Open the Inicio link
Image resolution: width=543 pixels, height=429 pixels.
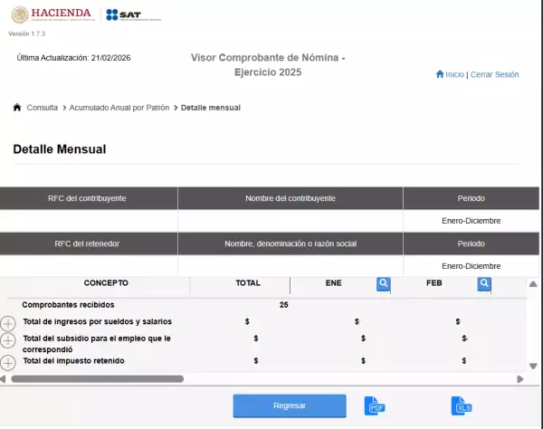[x=454, y=75]
